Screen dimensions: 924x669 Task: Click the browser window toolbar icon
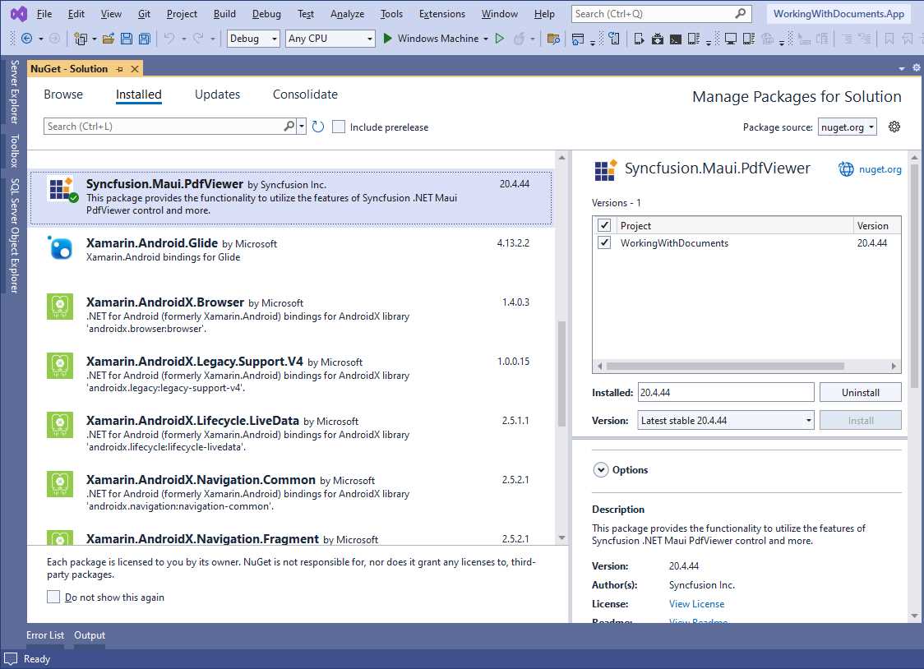click(578, 39)
